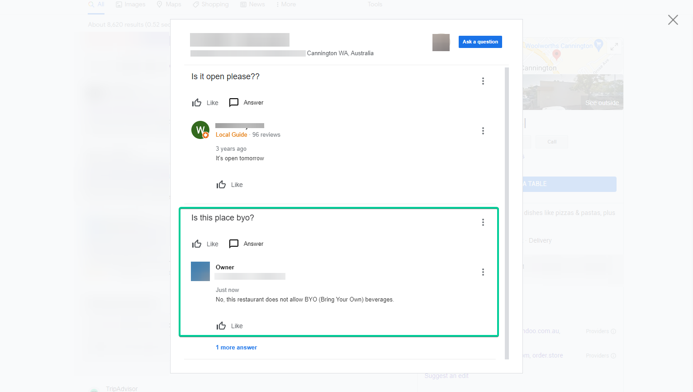Click the TripAdvisor search result
This screenshot has width=693, height=392.
pos(122,389)
